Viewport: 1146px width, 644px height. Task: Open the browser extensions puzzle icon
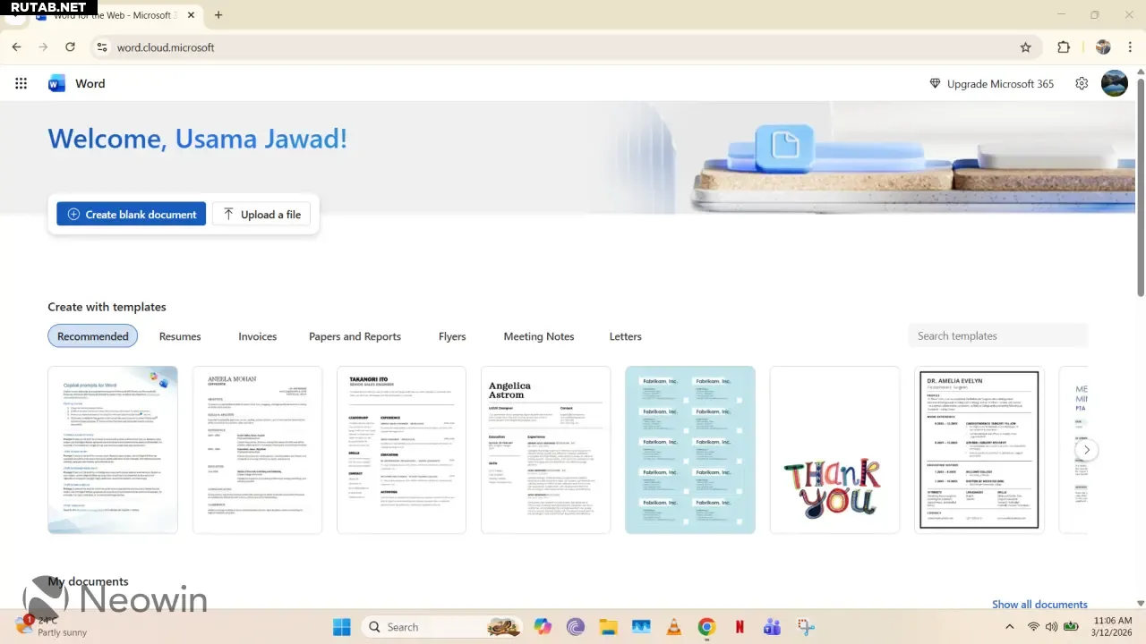click(x=1064, y=47)
